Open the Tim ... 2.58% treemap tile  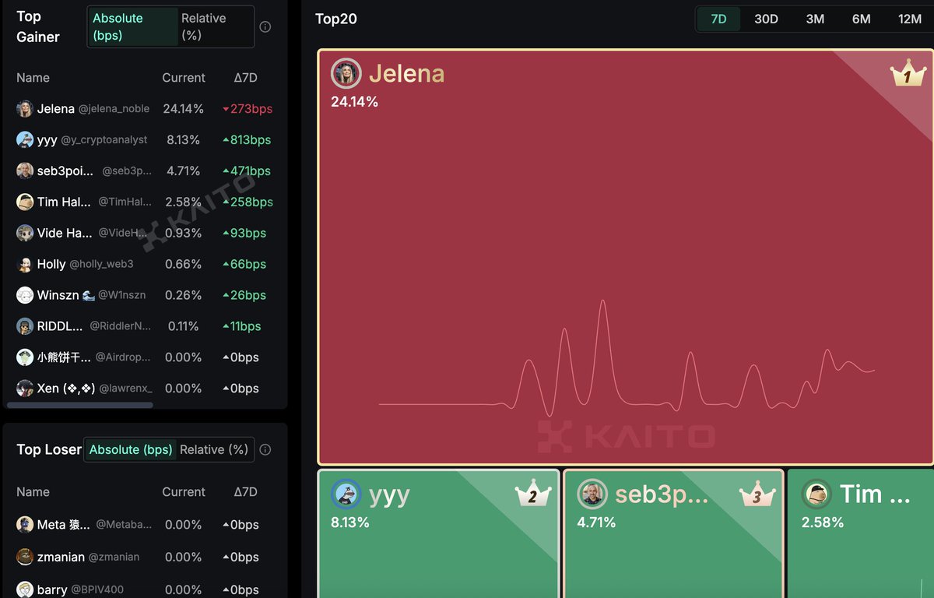(861, 533)
